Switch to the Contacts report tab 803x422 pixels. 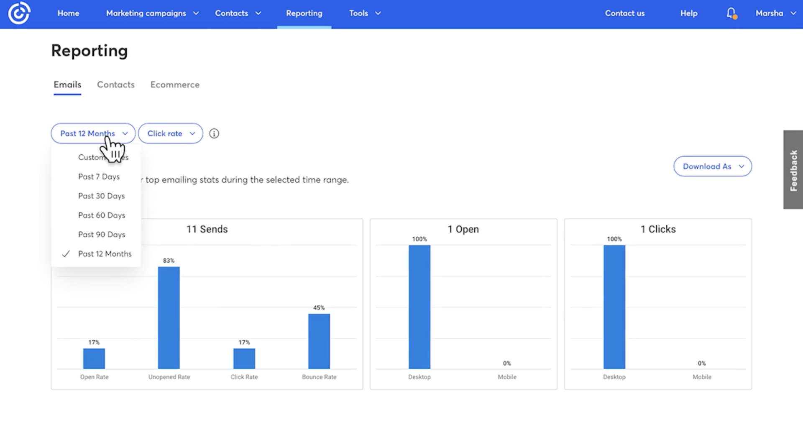coord(116,85)
